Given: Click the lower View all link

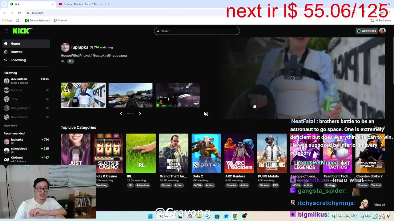Looking at the screenshot, I should (x=379, y=205).
